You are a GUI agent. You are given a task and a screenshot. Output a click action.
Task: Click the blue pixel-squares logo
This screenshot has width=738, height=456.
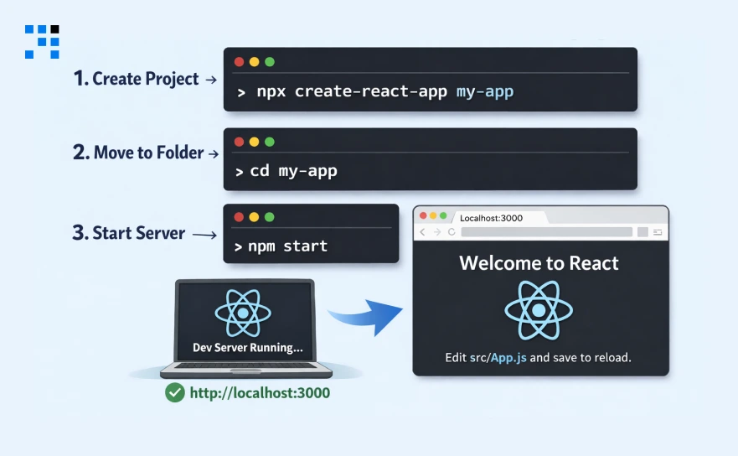42,42
